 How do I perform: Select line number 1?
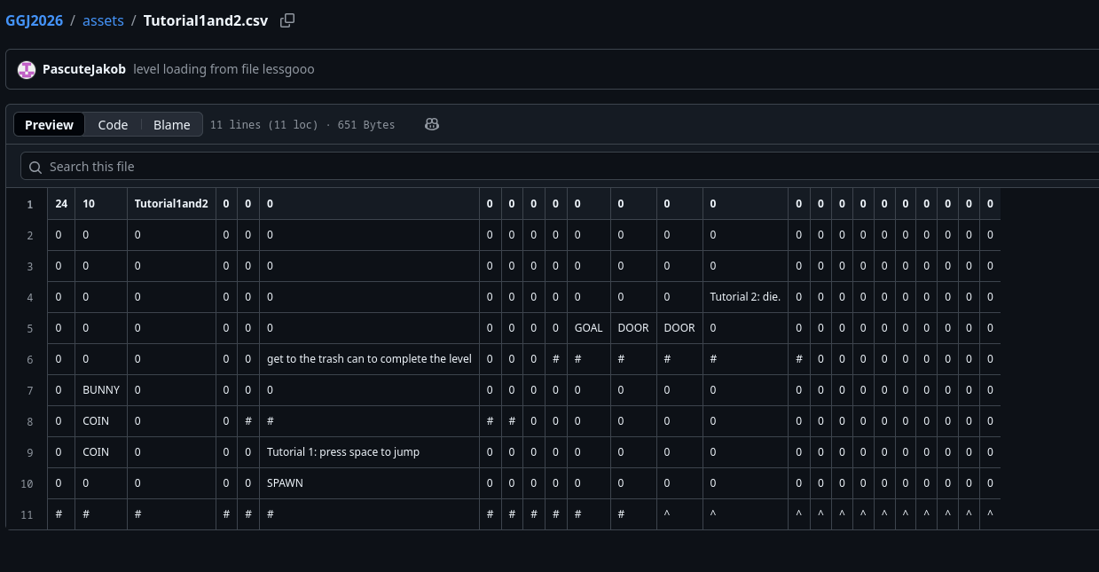point(29,204)
